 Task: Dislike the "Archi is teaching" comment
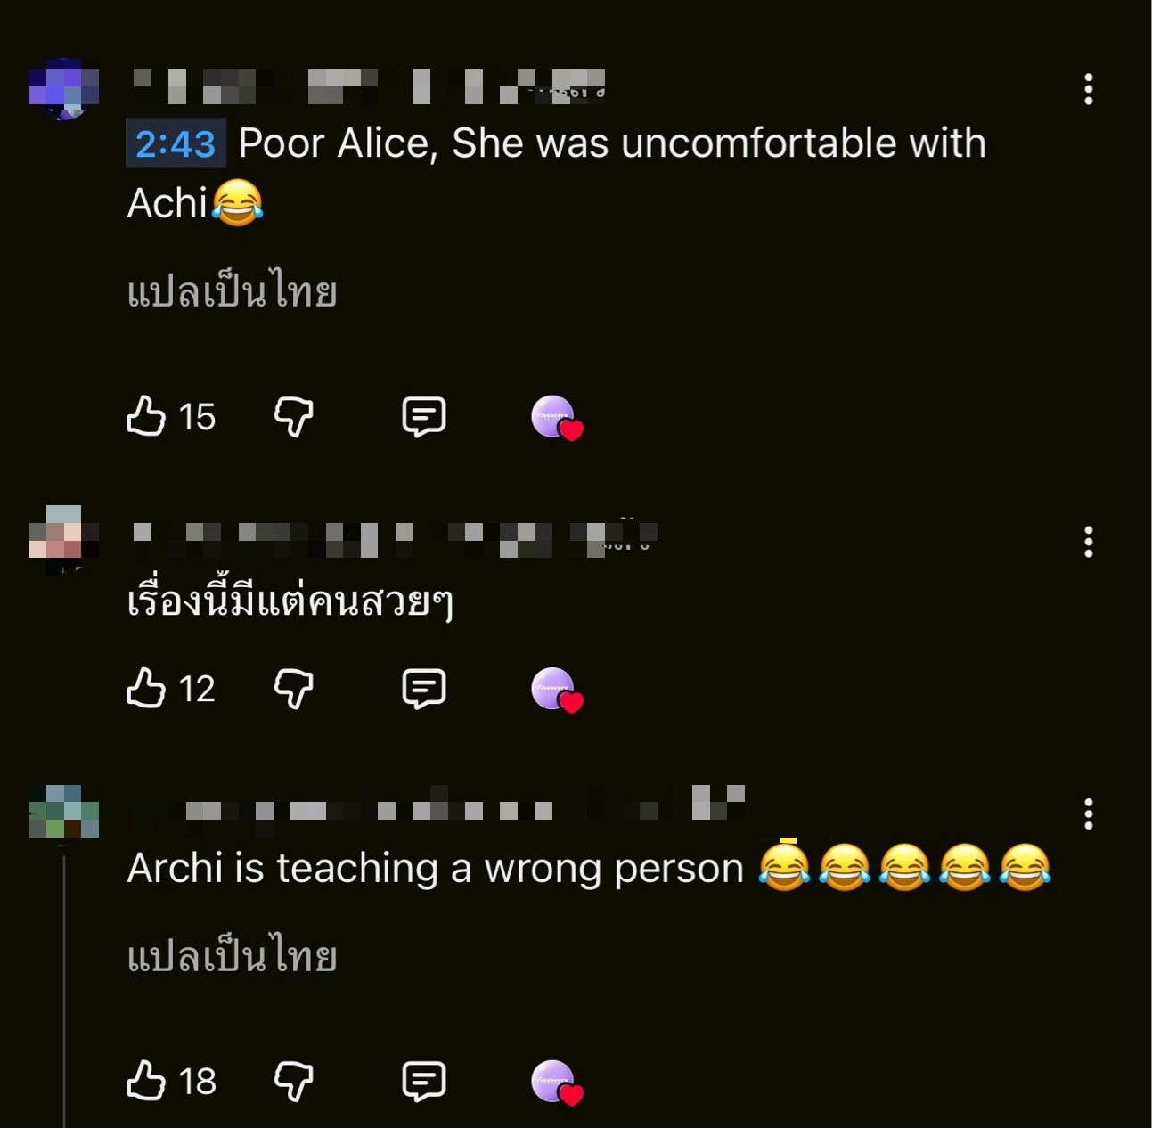pos(293,1081)
